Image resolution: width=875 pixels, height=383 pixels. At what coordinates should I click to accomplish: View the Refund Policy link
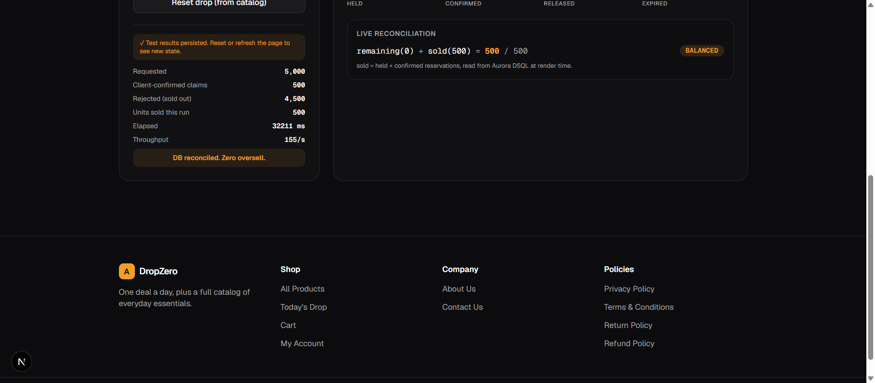coord(629,343)
